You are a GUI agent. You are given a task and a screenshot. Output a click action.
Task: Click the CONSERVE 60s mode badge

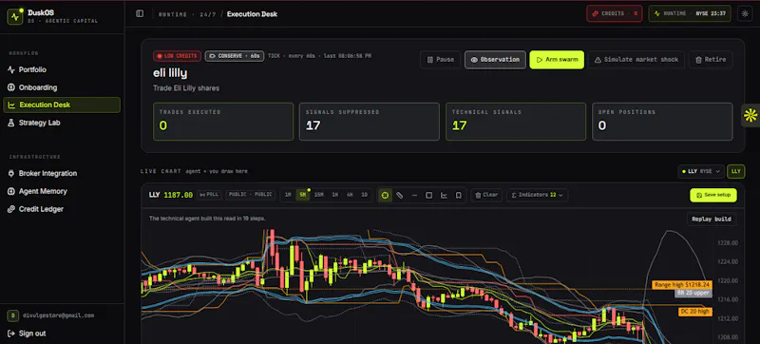tap(235, 56)
